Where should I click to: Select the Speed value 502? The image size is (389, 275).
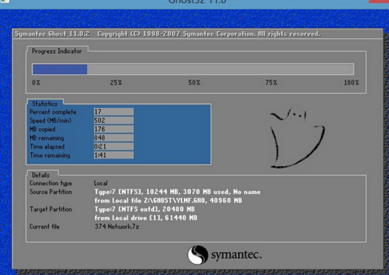(x=114, y=121)
